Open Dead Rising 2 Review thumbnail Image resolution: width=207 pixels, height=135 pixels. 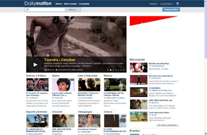coord(89,121)
